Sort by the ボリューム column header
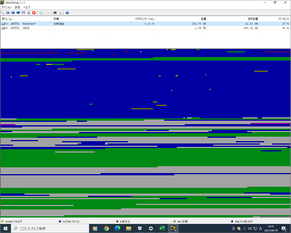291x233 pixels. [26, 19]
